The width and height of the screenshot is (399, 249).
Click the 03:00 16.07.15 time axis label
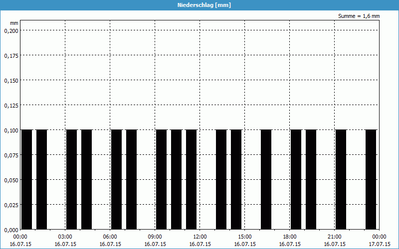click(x=65, y=241)
